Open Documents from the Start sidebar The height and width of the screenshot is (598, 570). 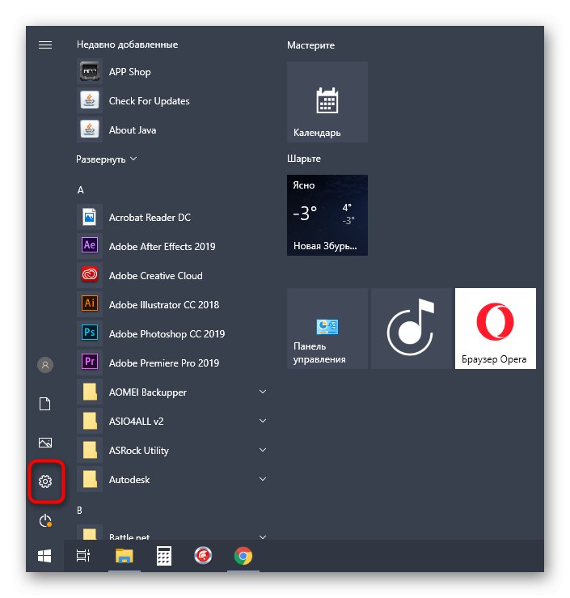click(x=45, y=404)
